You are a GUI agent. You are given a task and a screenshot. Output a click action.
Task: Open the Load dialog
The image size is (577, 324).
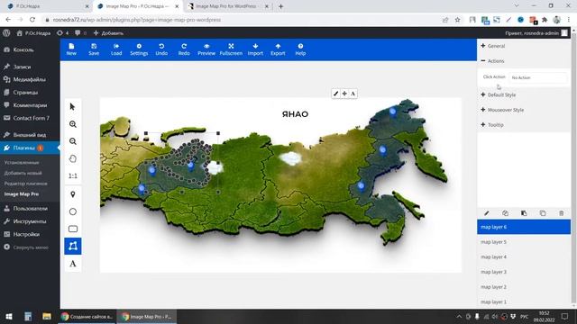[116, 49]
